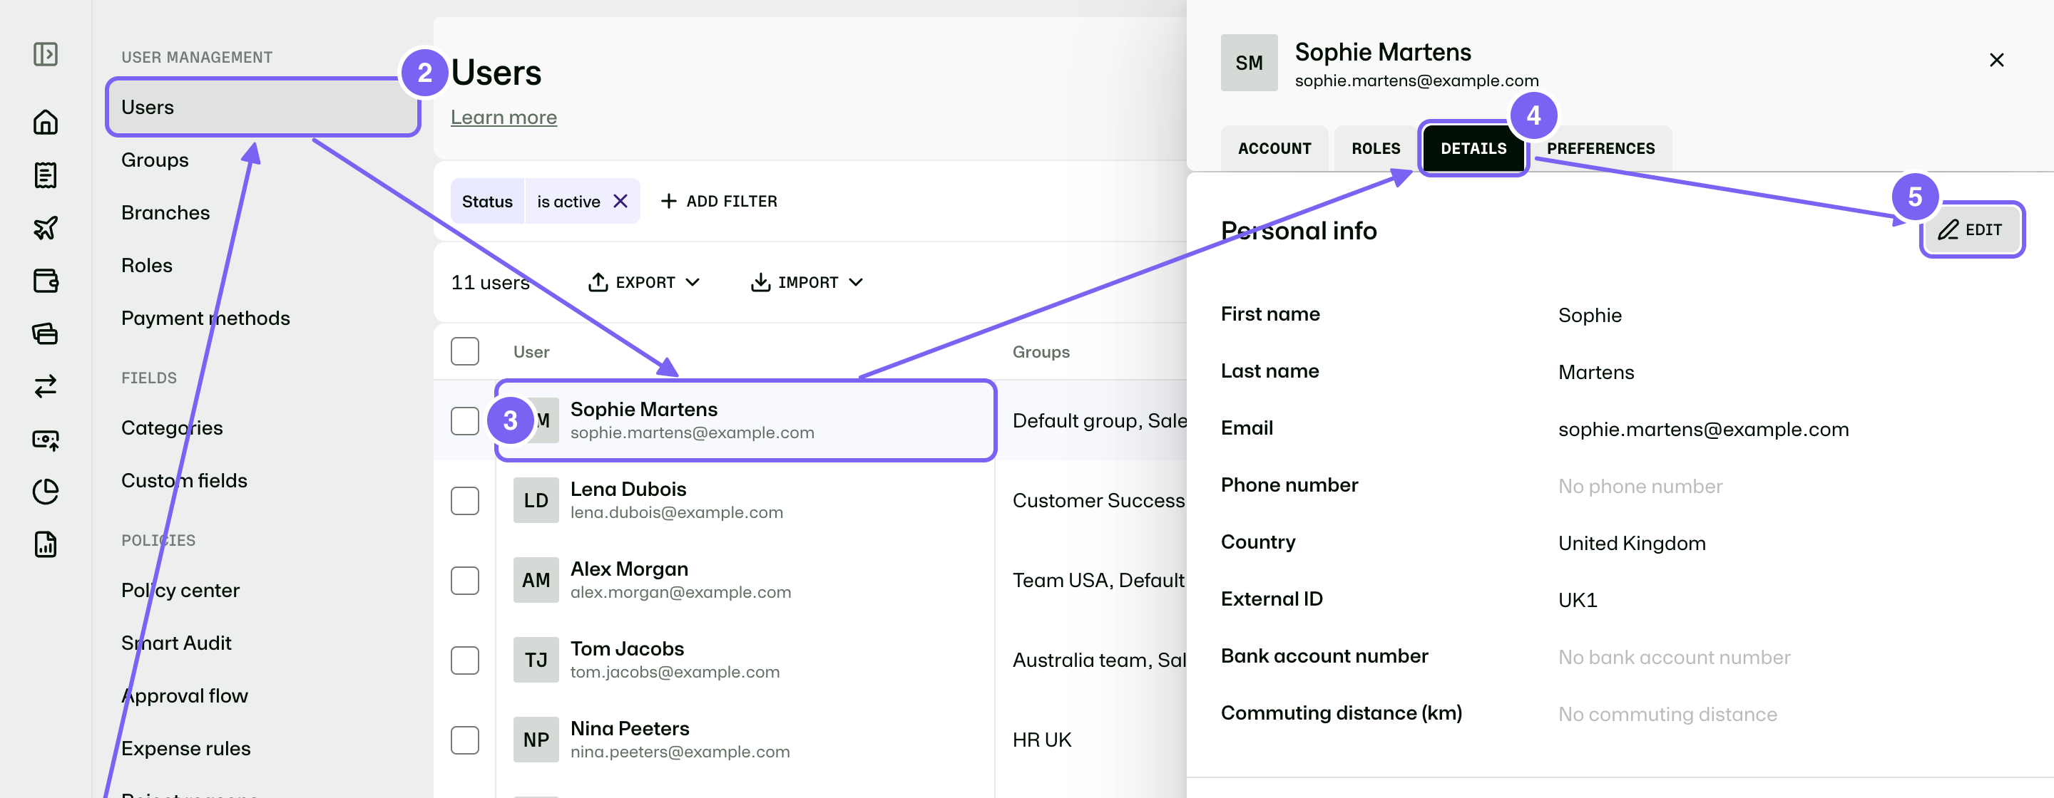Select the checkbox for Tom Jacobs
The height and width of the screenshot is (798, 2054).
[465, 660]
